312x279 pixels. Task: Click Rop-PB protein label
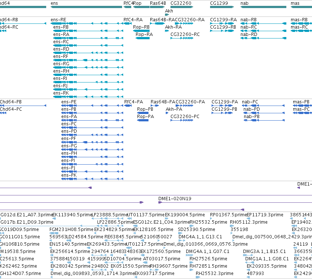[x=145, y=109]
